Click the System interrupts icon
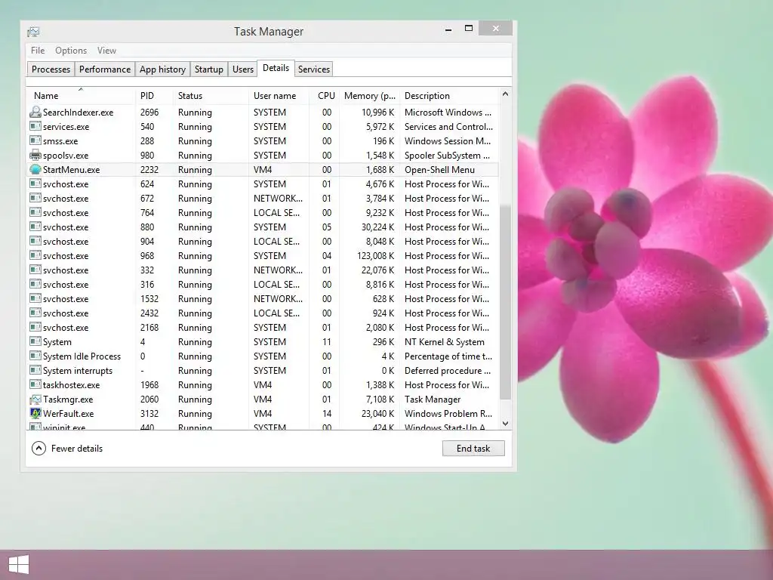 pos(35,370)
